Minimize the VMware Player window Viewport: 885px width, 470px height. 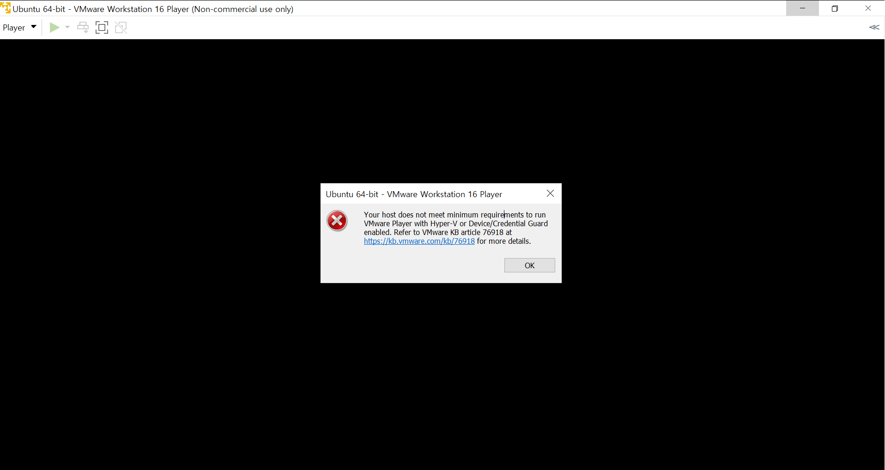tap(802, 8)
